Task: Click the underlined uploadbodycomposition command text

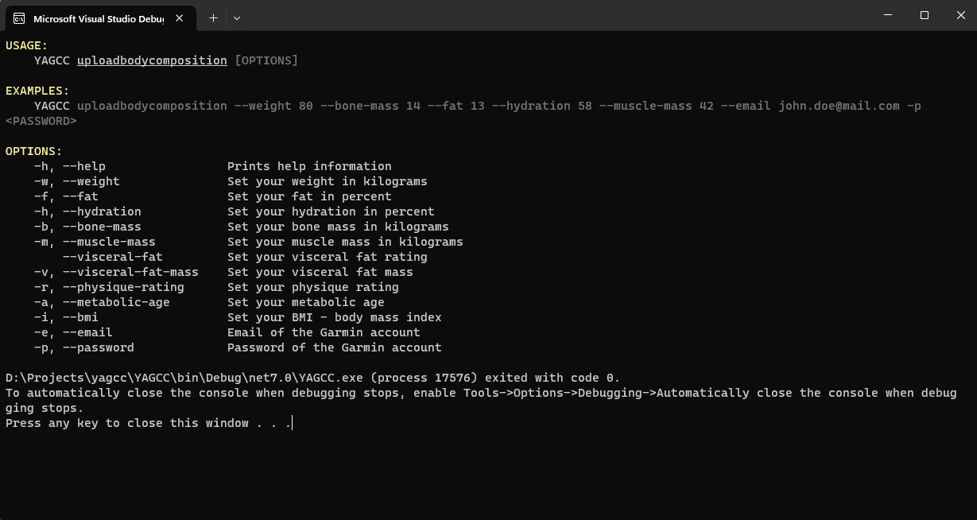Action: pos(151,60)
